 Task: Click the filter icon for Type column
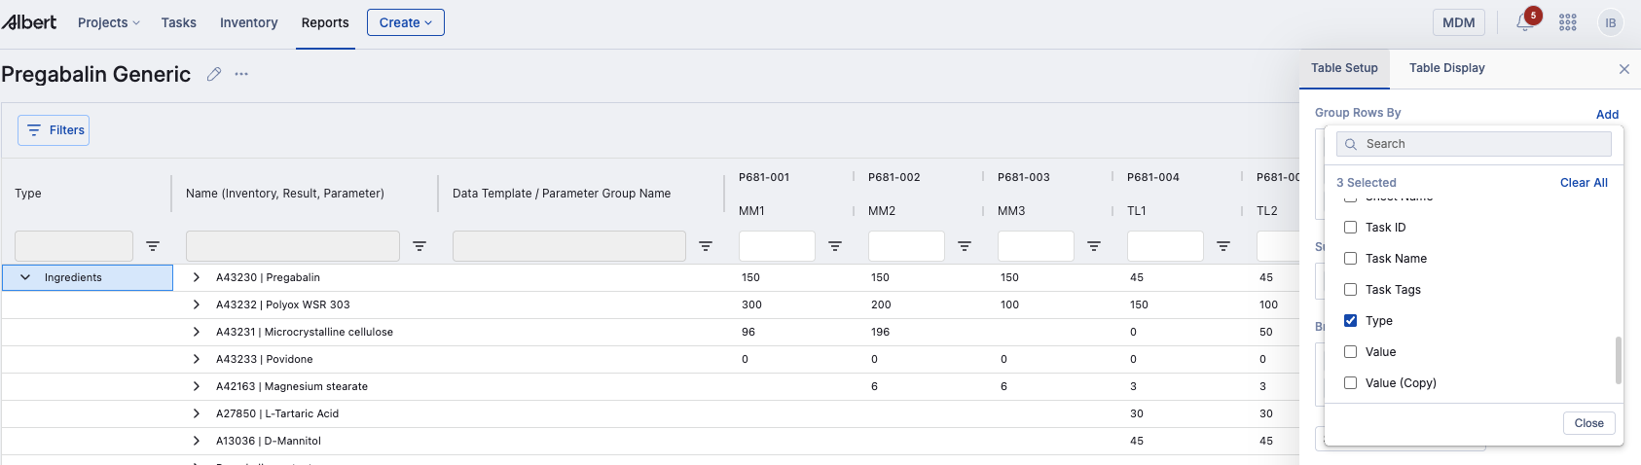pos(153,246)
